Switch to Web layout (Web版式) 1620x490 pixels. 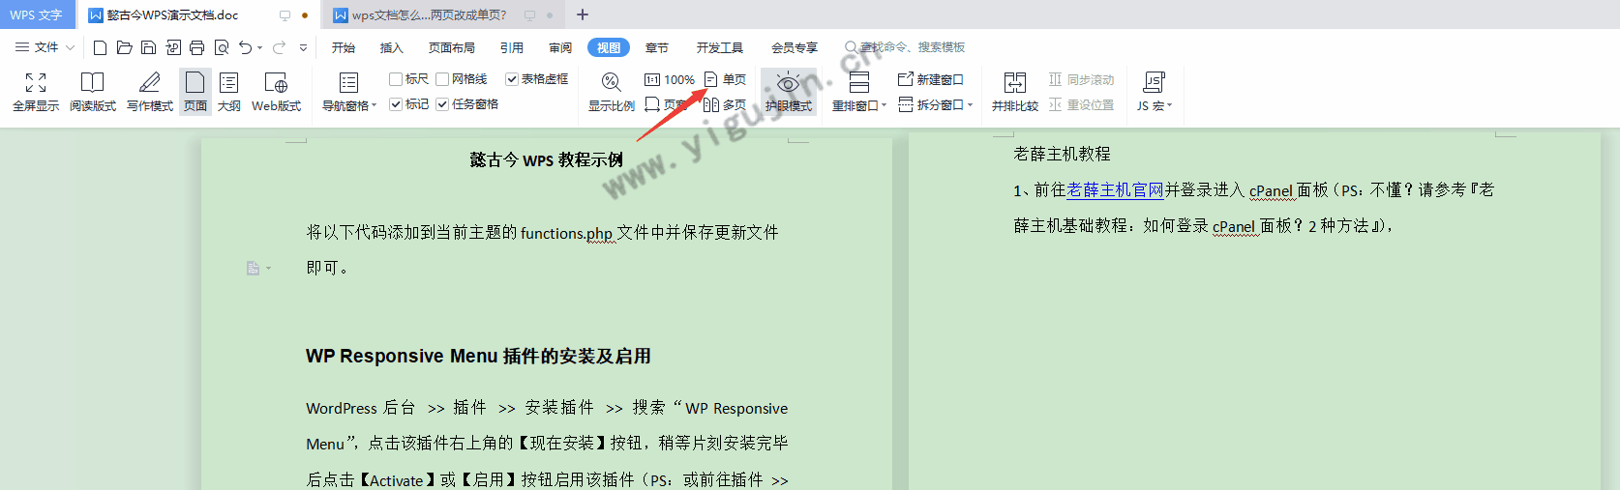point(276,92)
